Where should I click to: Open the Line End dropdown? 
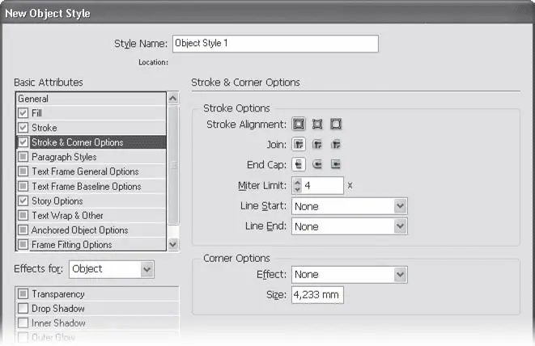click(348, 227)
